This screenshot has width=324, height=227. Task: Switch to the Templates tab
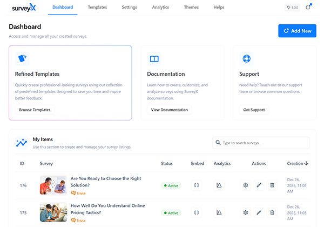click(x=97, y=7)
